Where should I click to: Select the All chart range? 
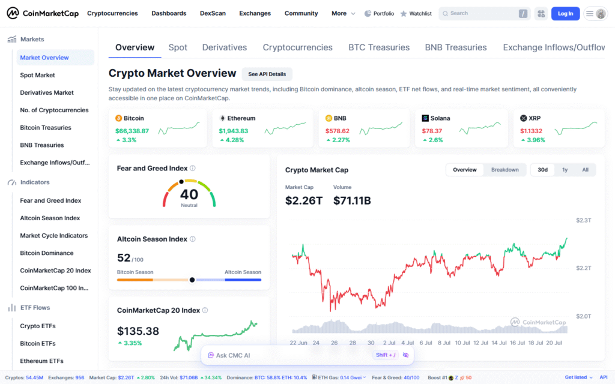(x=585, y=170)
